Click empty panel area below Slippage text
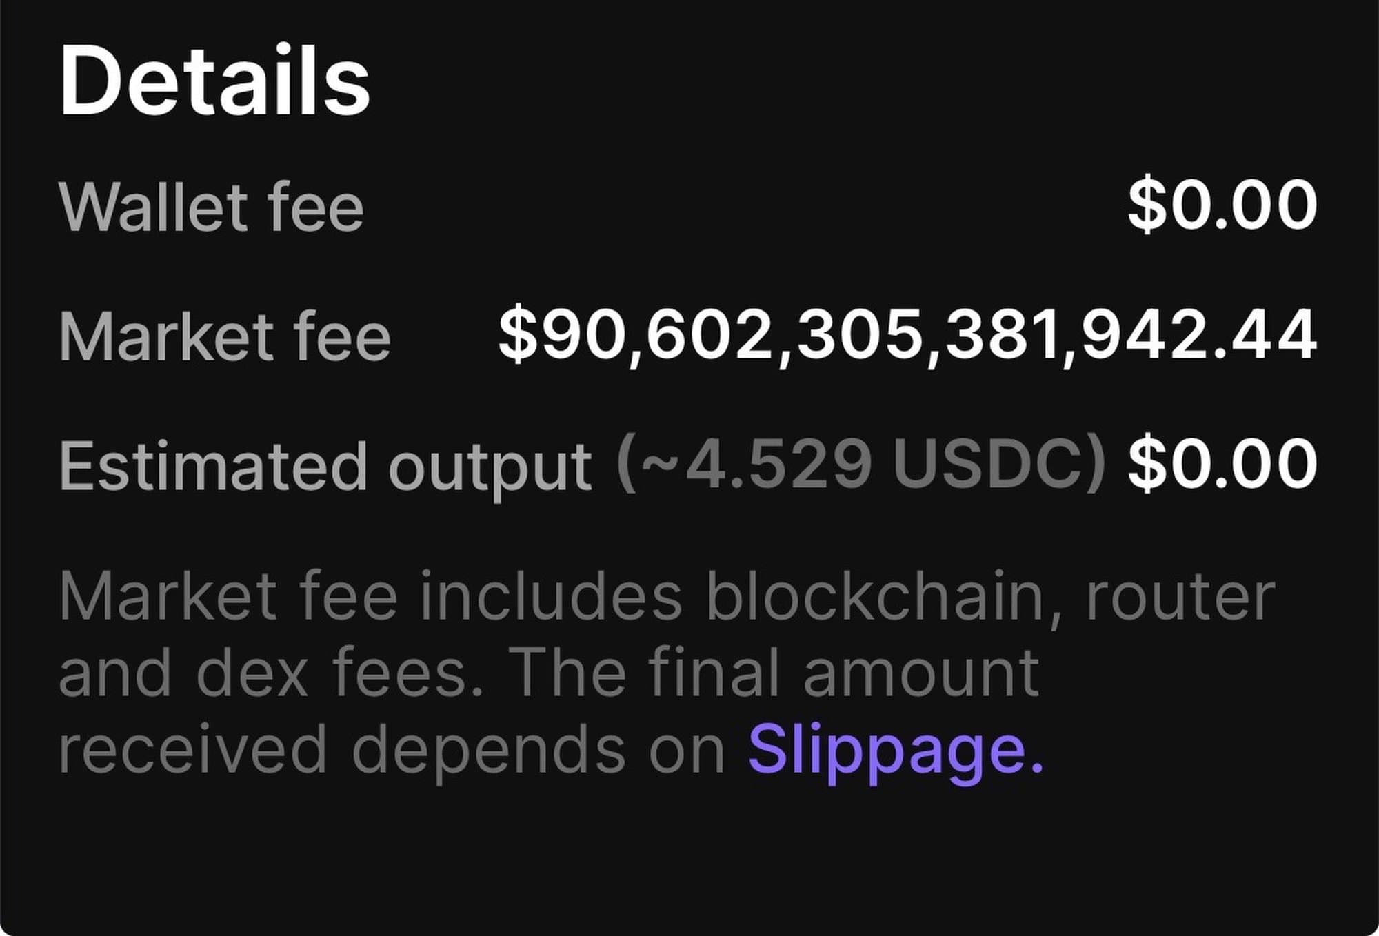This screenshot has width=1379, height=936. [689, 862]
